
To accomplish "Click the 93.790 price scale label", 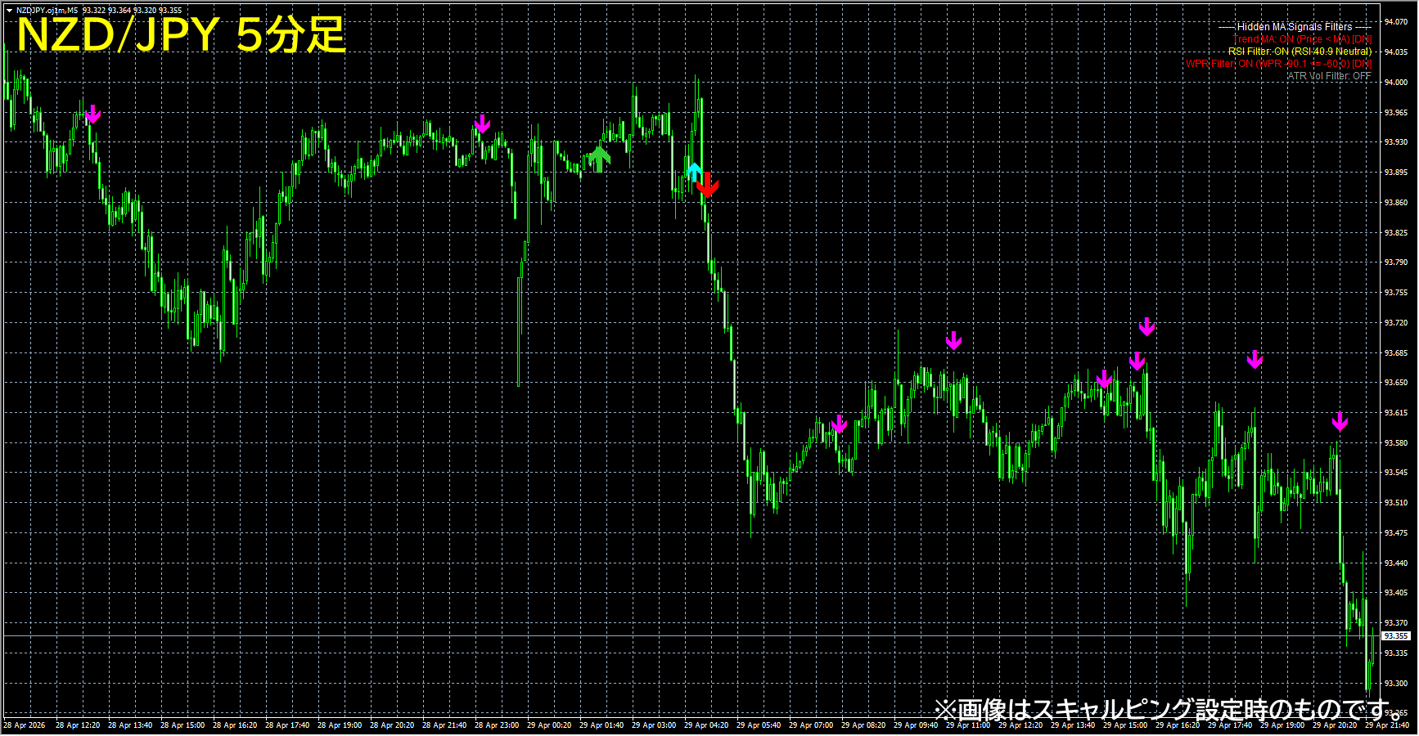I will pos(1396,263).
